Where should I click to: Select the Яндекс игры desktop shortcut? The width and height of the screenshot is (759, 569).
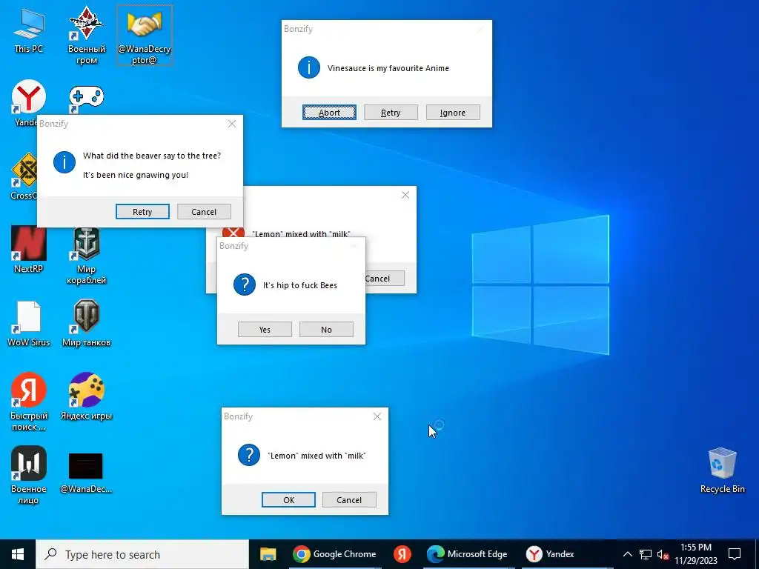86,396
